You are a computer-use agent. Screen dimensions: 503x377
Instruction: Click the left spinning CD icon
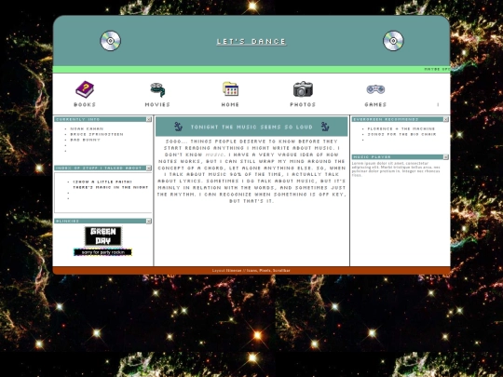(110, 41)
